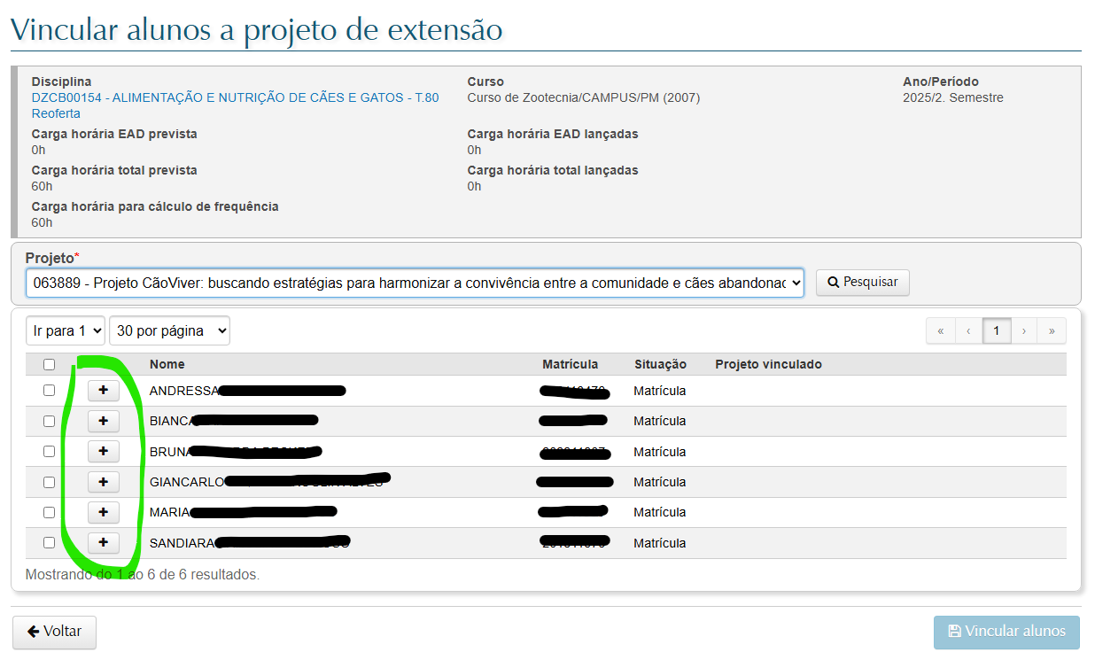Click the Voltar button

click(54, 632)
